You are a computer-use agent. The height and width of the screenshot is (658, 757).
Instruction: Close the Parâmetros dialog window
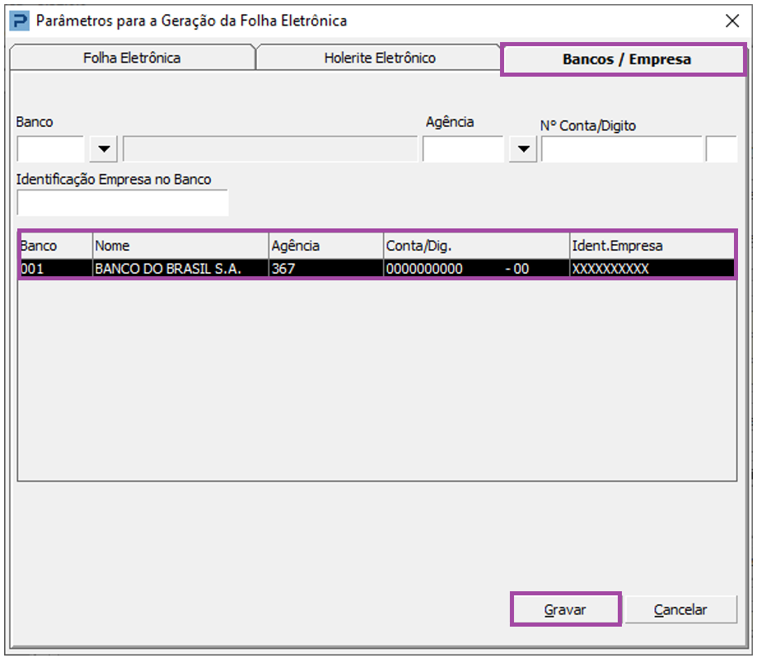(731, 21)
